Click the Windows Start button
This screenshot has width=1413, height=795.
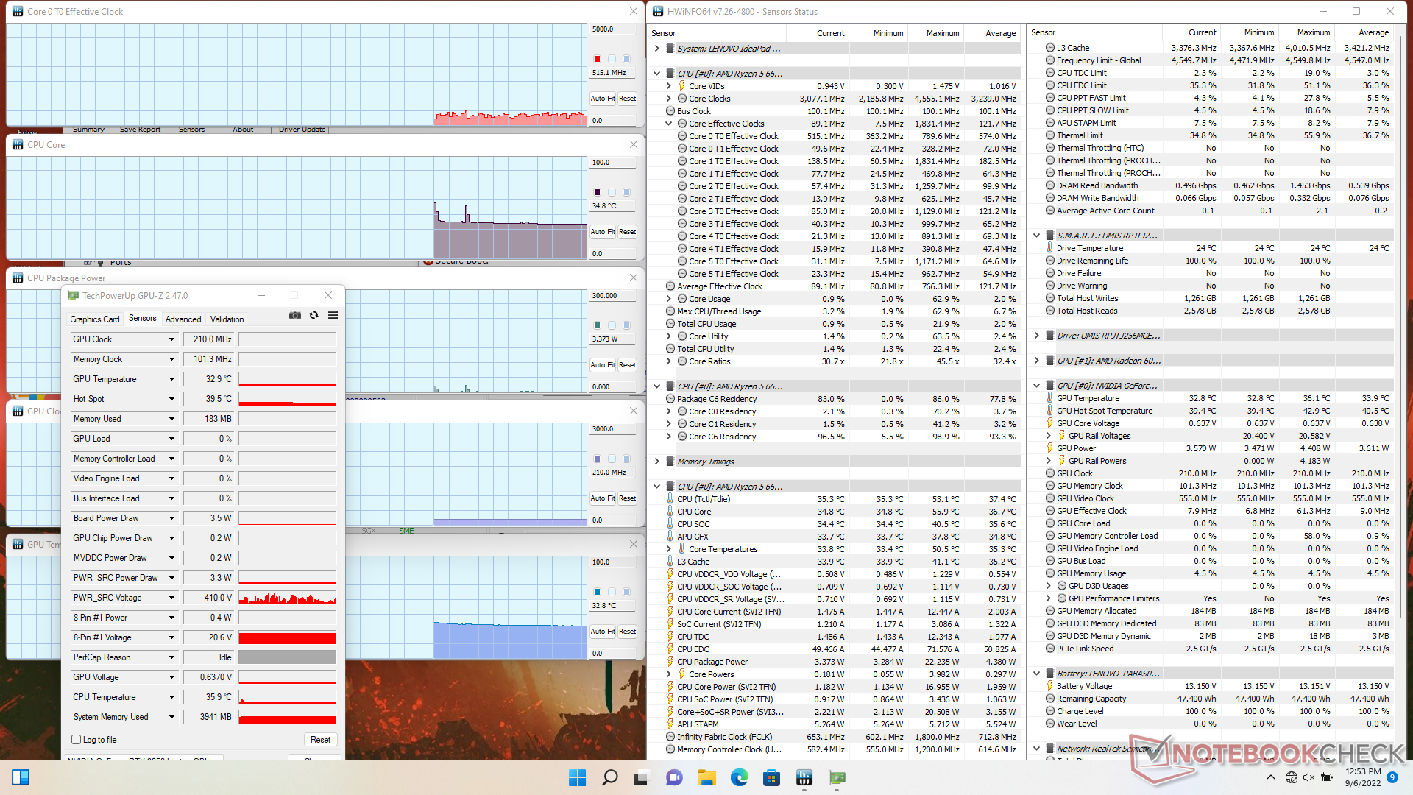point(578,777)
